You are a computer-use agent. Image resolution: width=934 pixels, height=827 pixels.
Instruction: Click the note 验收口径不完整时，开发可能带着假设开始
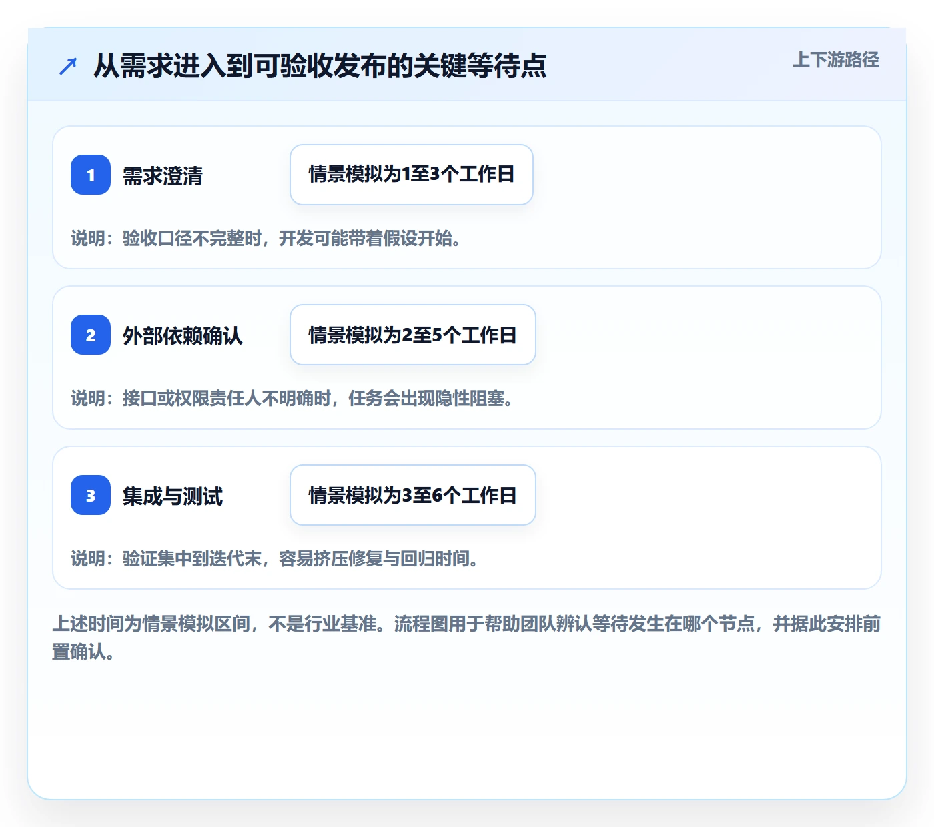coord(266,238)
